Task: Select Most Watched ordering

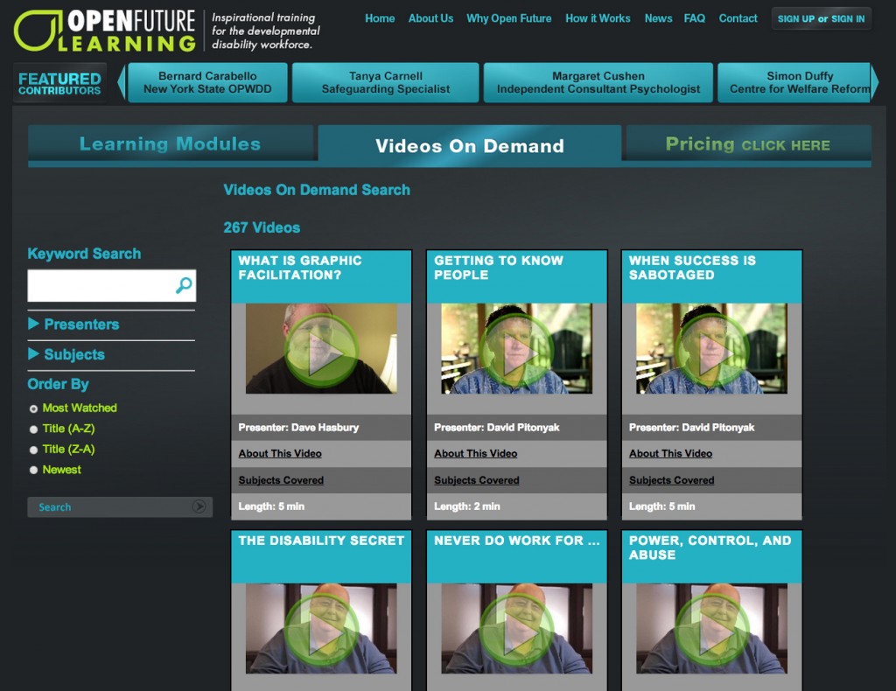Action: (34, 408)
